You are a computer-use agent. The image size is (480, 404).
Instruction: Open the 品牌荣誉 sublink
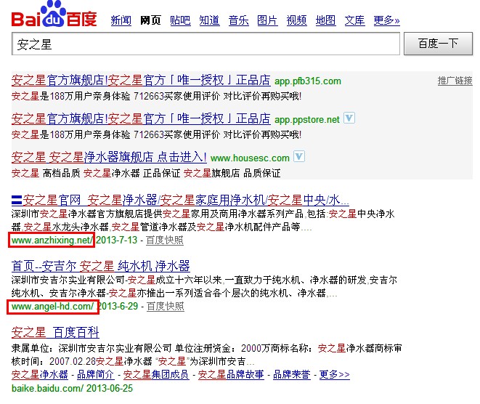tap(291, 374)
